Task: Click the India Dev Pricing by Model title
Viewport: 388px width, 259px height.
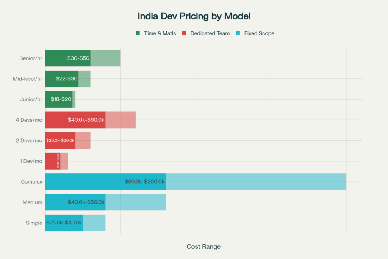Action: [194, 16]
